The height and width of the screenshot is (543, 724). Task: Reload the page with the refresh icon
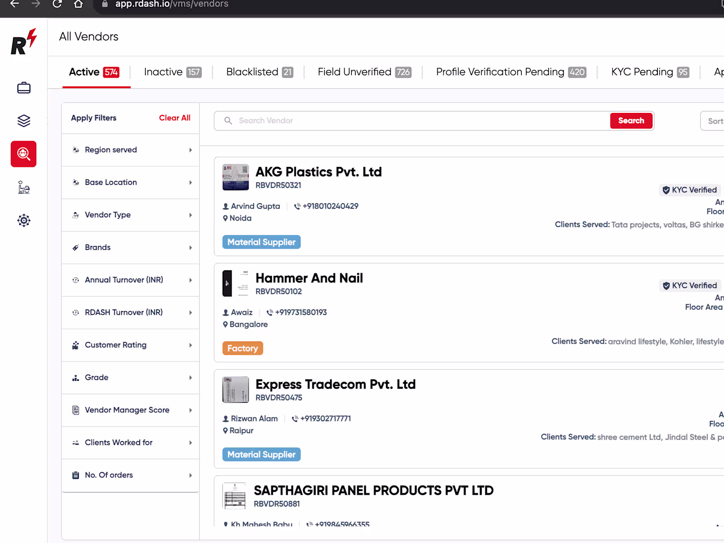pyautogui.click(x=57, y=4)
